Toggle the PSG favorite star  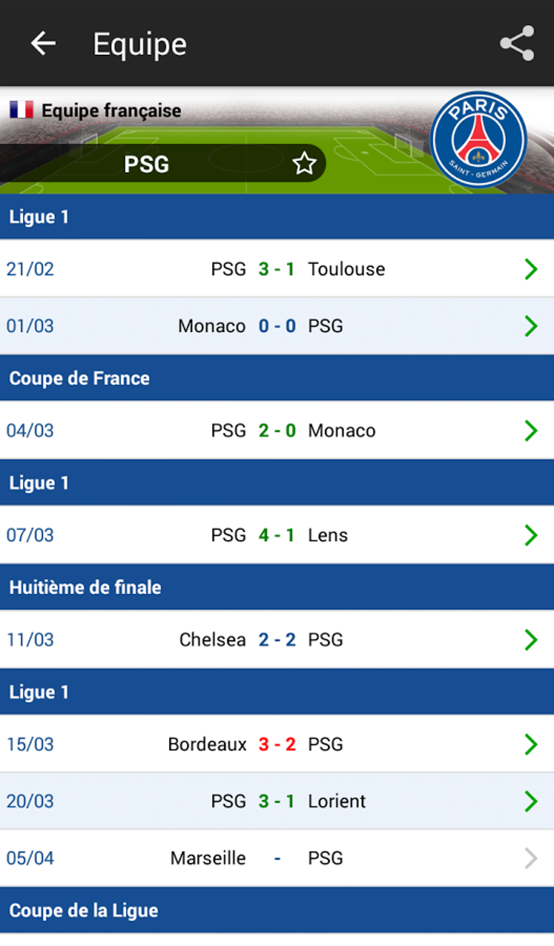pyautogui.click(x=304, y=163)
